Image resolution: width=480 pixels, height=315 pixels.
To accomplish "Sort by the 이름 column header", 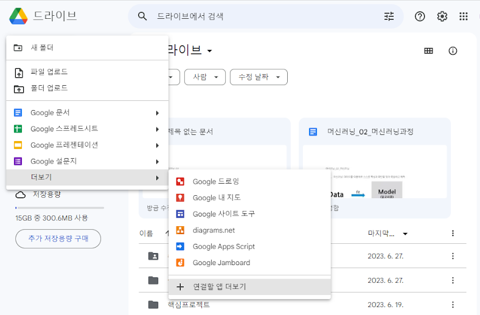I will (146, 234).
